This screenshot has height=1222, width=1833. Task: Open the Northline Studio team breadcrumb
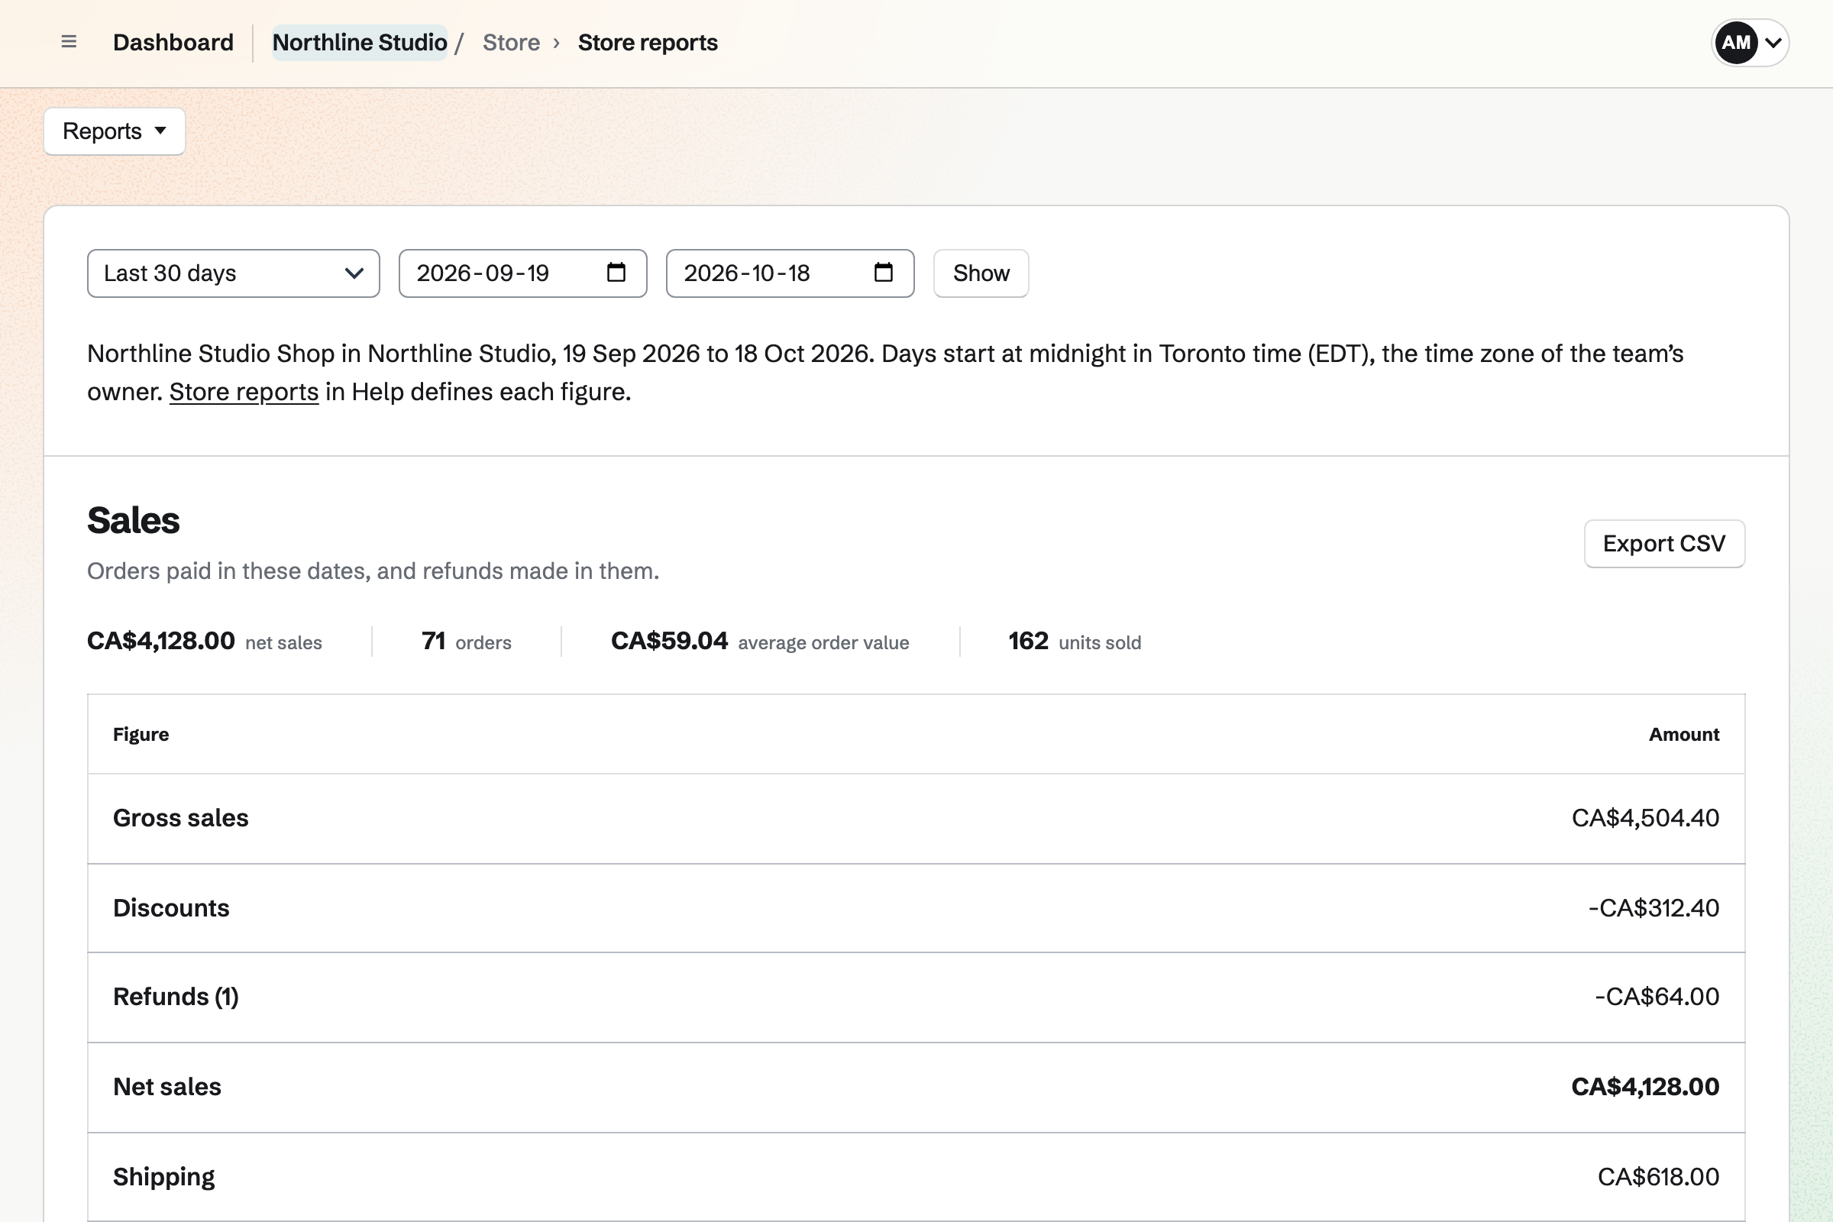click(x=359, y=42)
